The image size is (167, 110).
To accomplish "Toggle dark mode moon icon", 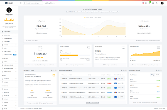I will tap(157, 3).
